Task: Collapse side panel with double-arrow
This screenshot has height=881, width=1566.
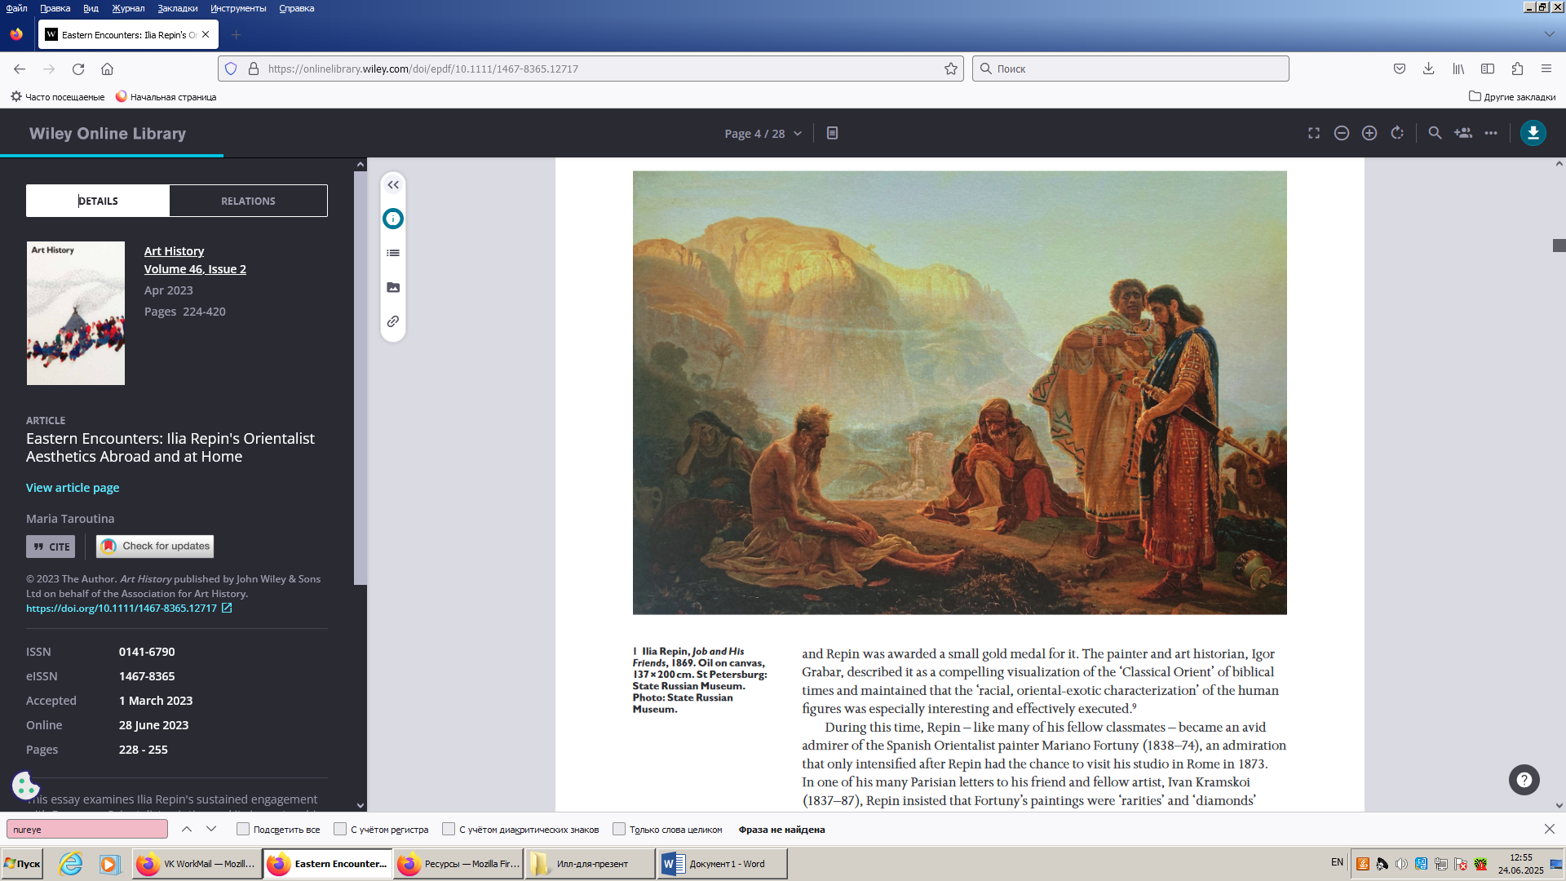Action: coord(393,185)
